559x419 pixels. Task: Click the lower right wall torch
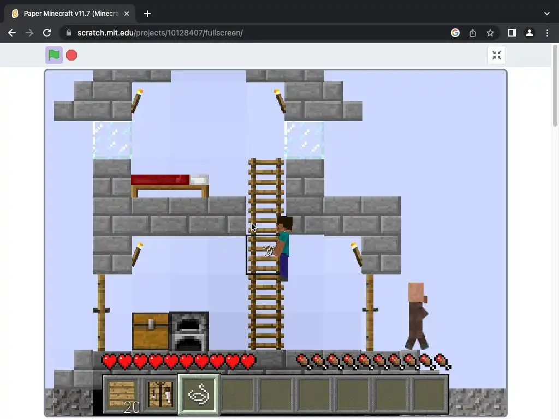(x=356, y=254)
